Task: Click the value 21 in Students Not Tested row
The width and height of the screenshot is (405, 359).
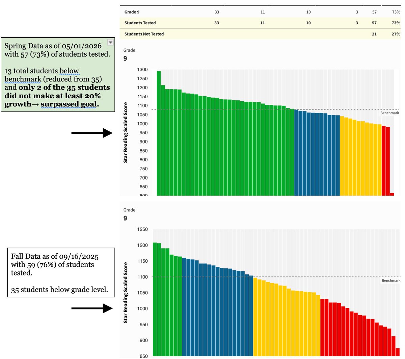Action: click(x=374, y=34)
